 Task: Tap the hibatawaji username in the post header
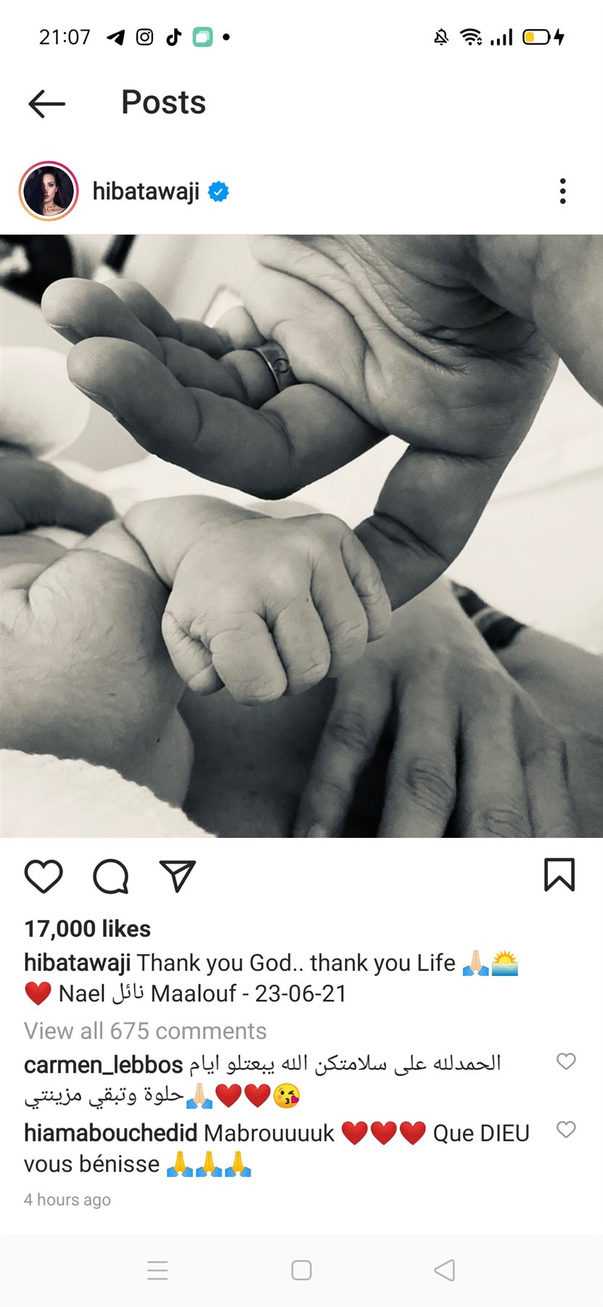tap(146, 192)
